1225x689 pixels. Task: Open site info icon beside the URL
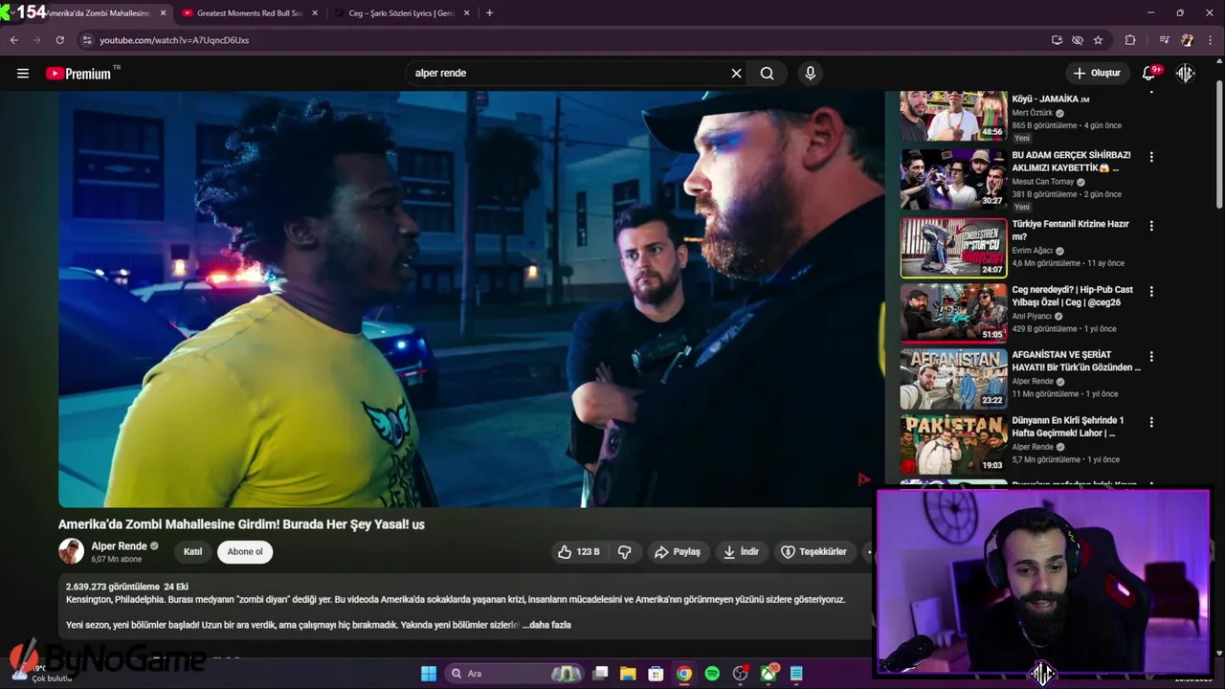tap(87, 40)
